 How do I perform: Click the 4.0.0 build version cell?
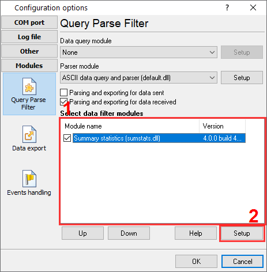pos(223,138)
